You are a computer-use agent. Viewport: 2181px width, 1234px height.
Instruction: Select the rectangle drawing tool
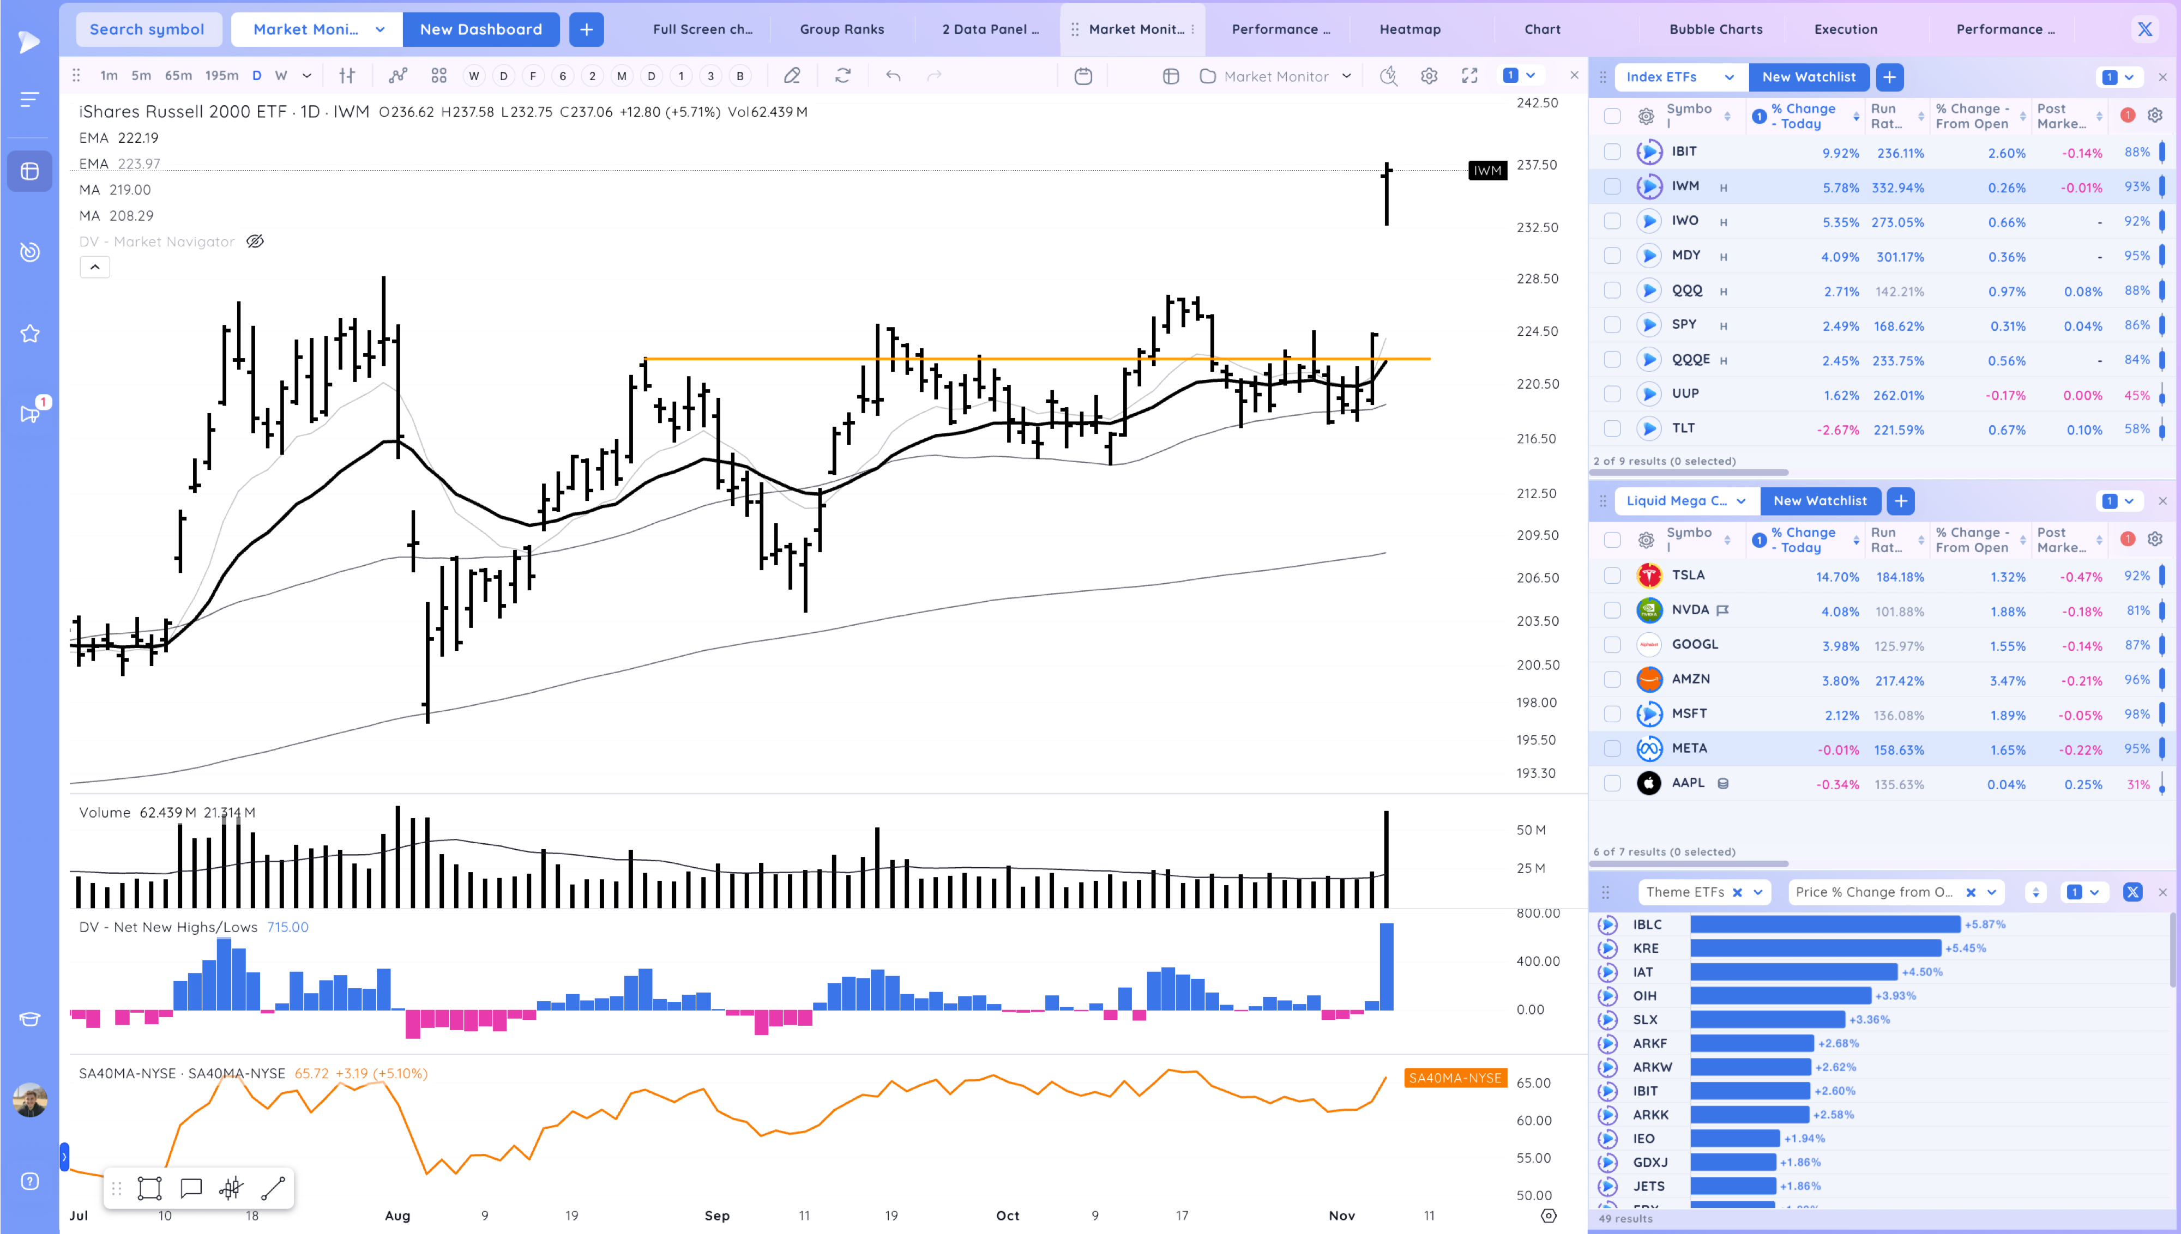[150, 1188]
